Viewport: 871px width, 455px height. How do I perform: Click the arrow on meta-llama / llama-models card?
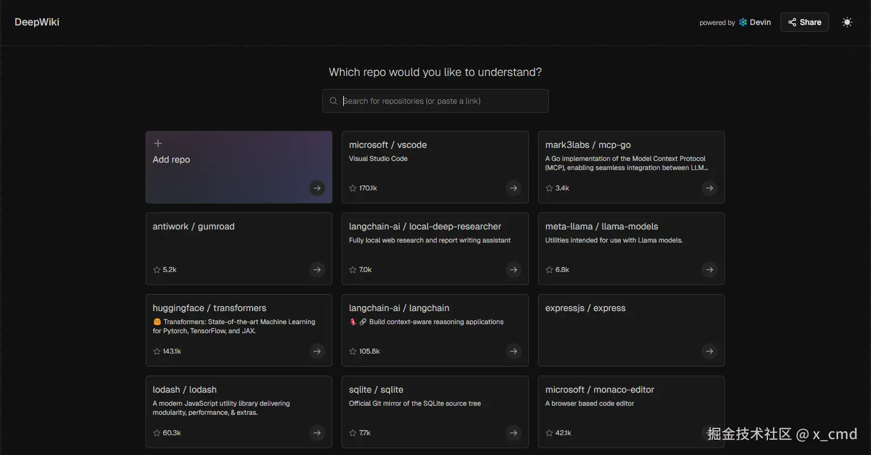tap(710, 270)
